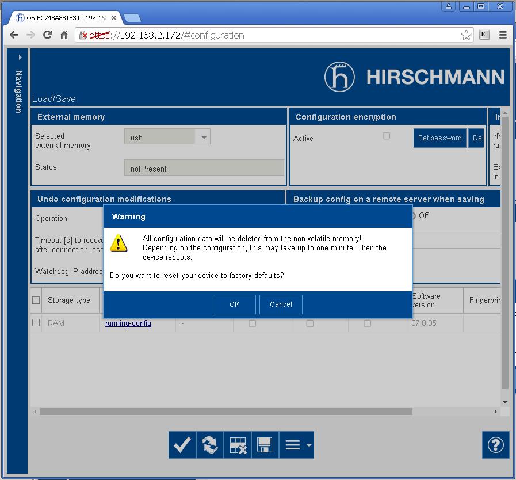Enable the Active configuration encryption checkbox

[x=387, y=136]
